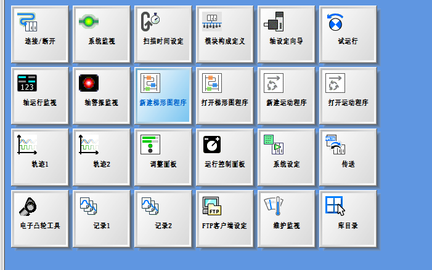Select 模块构成定义 module configuration

coord(224,33)
